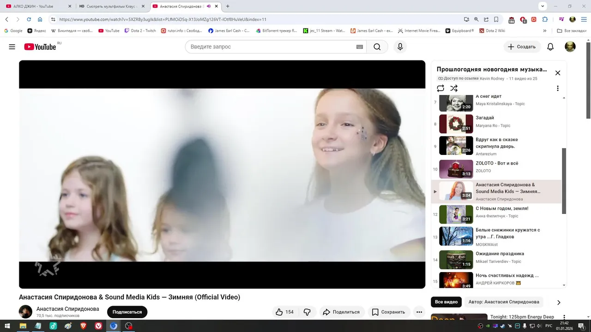Toggle playlist shuffle button

pos(454,88)
